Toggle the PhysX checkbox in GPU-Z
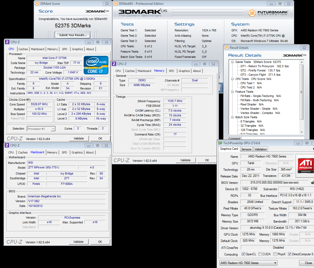This screenshot has width=314, height=268. tap(275, 254)
